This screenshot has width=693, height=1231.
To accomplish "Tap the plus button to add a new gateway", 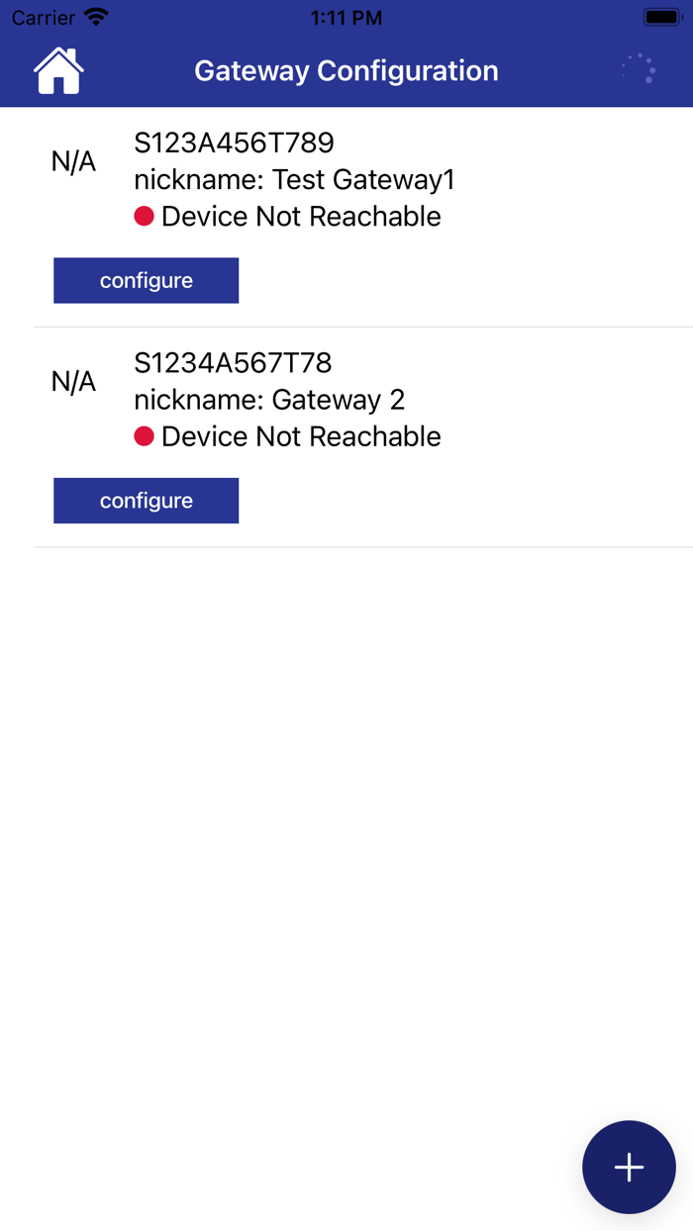I will pos(629,1168).
